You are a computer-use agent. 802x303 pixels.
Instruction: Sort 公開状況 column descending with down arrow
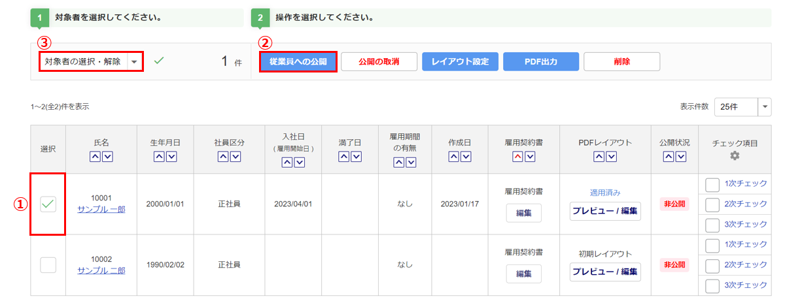681,156
